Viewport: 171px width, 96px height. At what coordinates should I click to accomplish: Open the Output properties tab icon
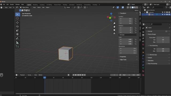pos(143,35)
